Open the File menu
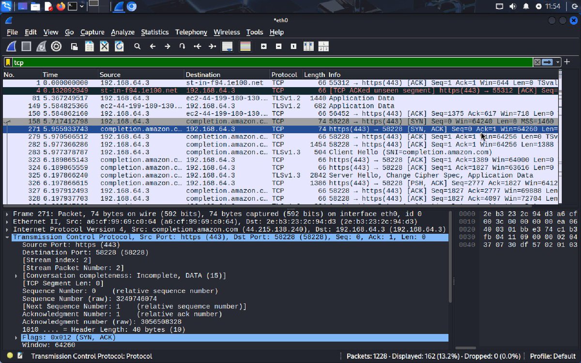Screen dimensions: 581x363 [12, 32]
